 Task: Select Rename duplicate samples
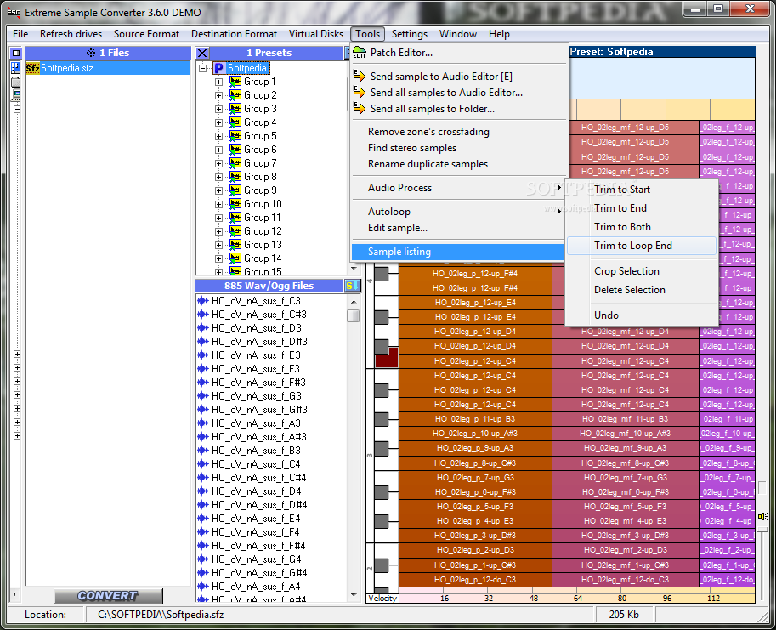point(428,164)
